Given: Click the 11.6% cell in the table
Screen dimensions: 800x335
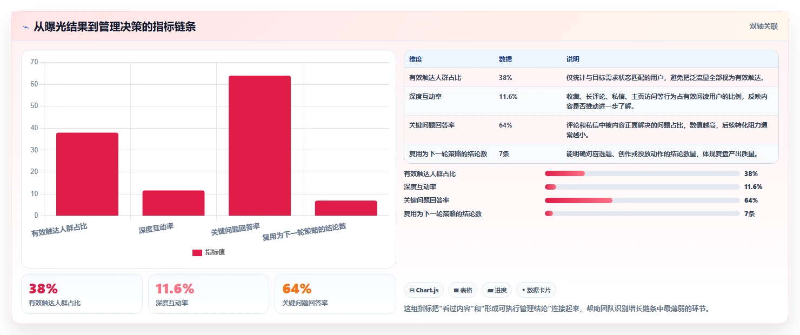Looking at the screenshot, I should [x=508, y=97].
